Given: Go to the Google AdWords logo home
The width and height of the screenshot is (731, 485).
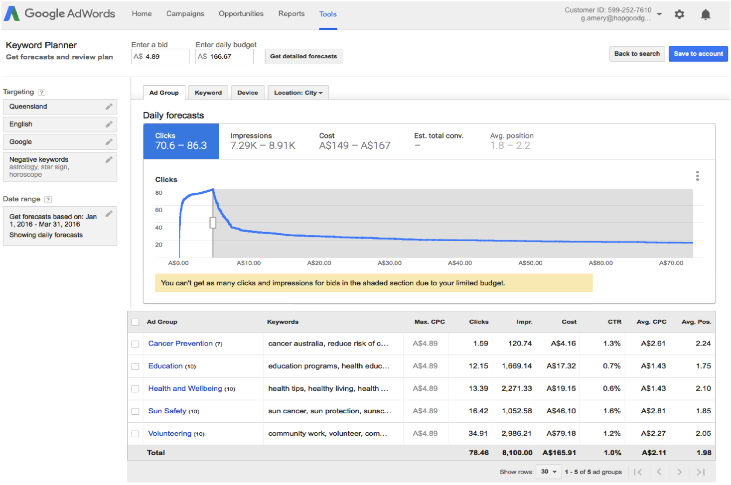Looking at the screenshot, I should 60,14.
